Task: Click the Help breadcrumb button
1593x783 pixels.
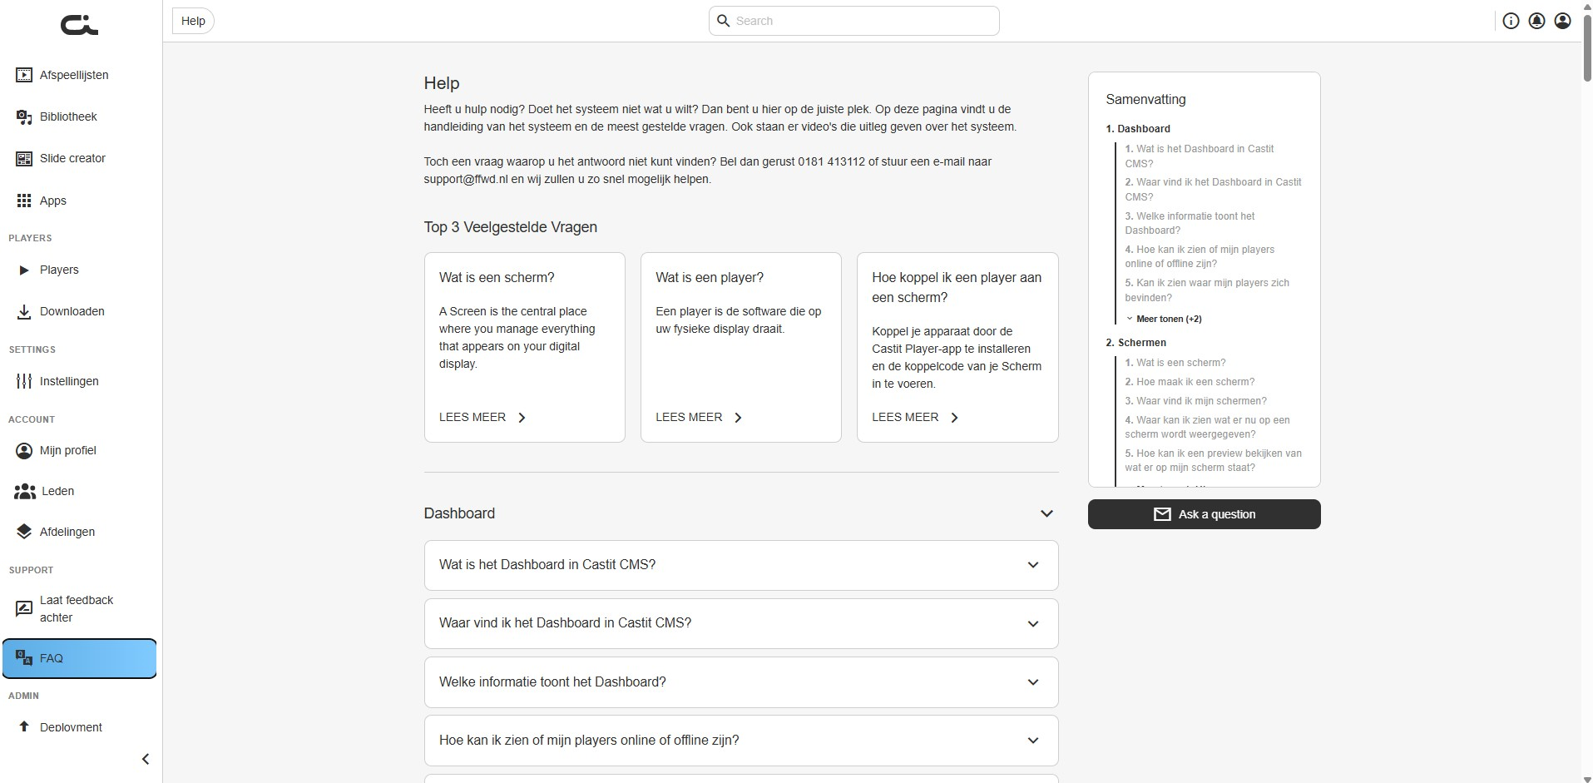Action: 193,21
